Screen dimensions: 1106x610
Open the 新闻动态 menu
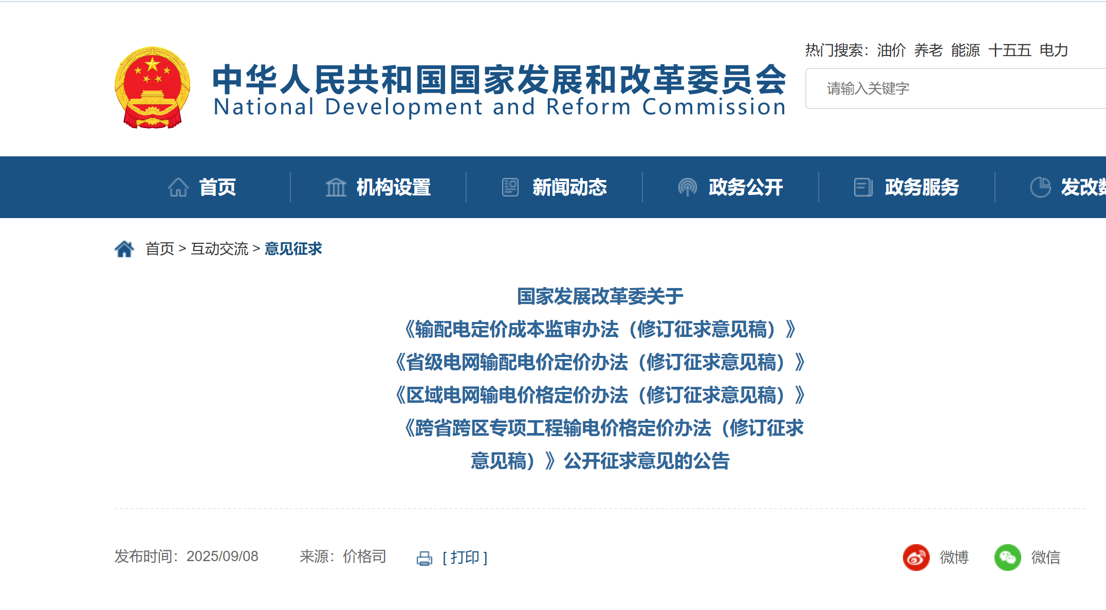point(569,187)
